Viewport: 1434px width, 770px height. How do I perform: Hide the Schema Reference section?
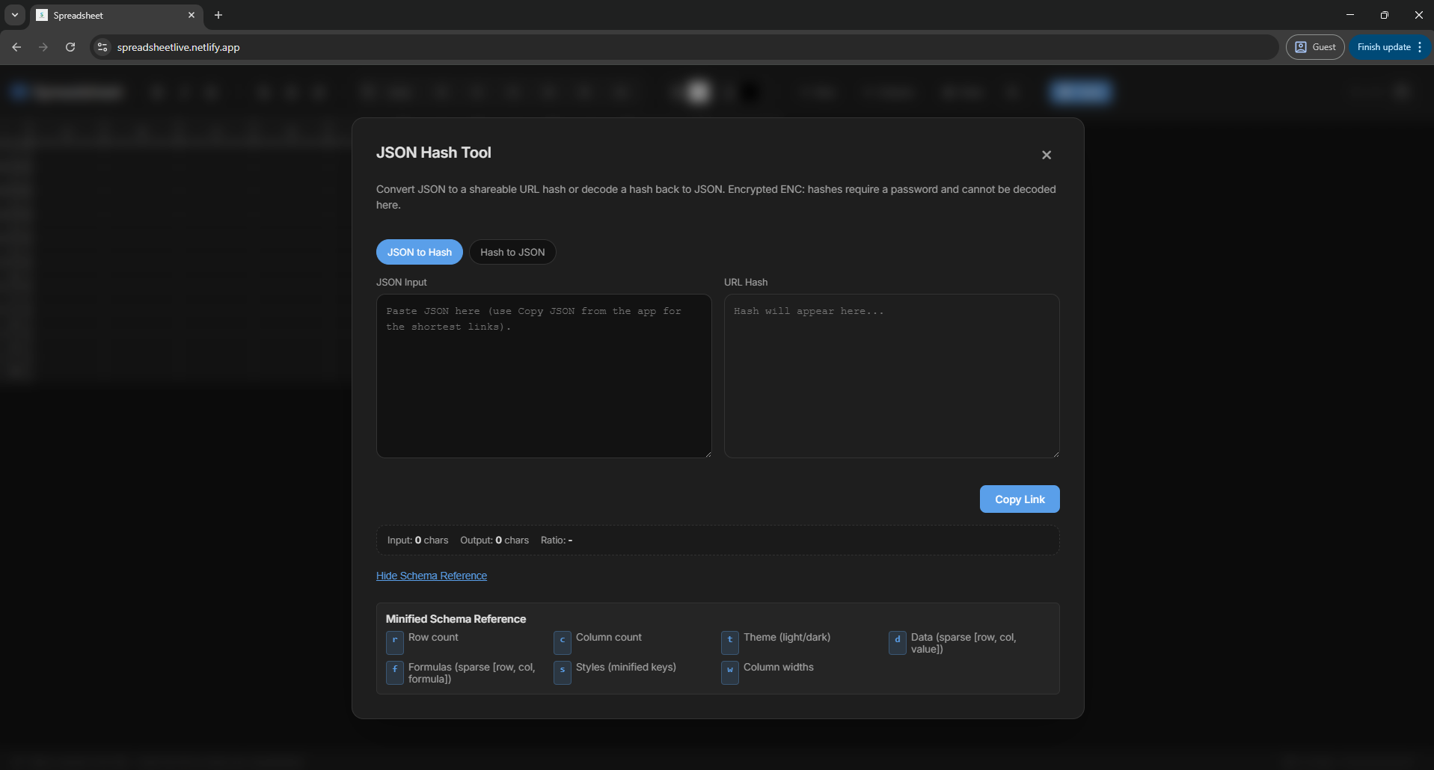tap(432, 576)
